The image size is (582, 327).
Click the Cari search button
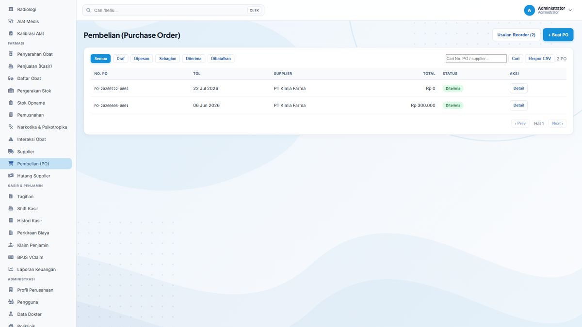[x=516, y=59]
